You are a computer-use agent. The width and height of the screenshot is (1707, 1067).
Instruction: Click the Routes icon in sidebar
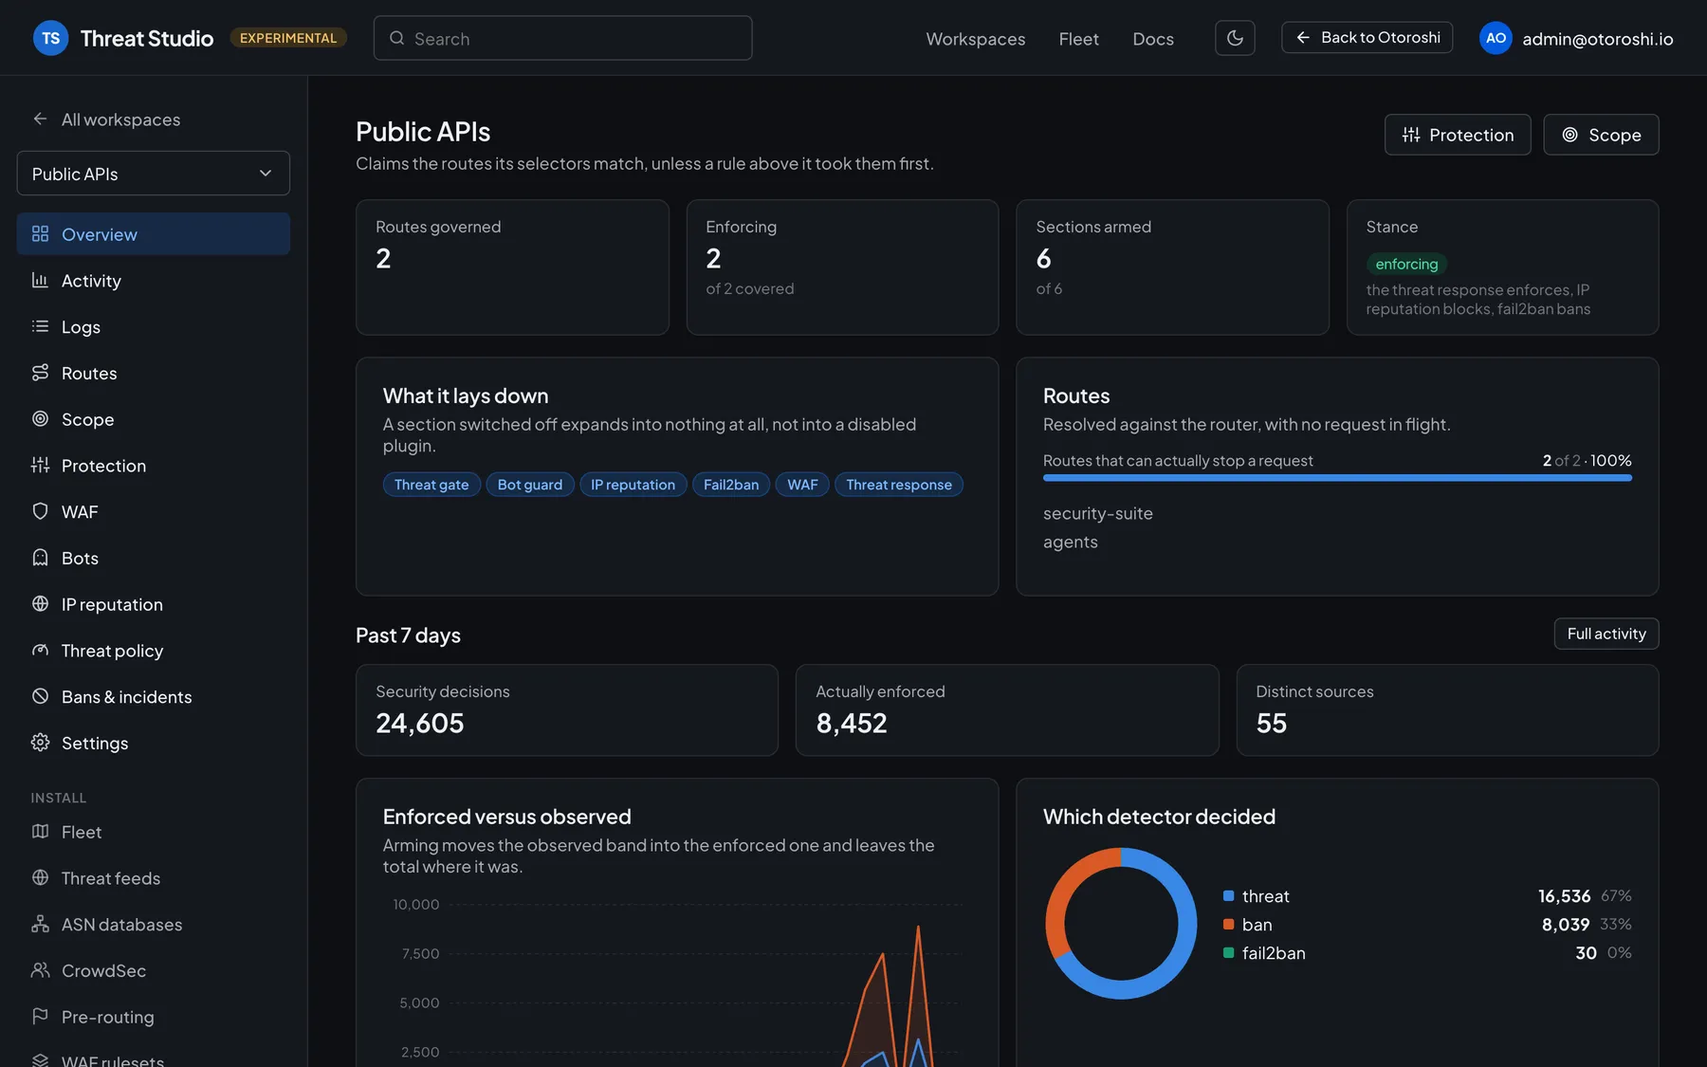pos(40,373)
